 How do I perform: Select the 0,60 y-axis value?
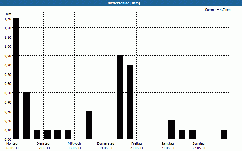(8, 84)
